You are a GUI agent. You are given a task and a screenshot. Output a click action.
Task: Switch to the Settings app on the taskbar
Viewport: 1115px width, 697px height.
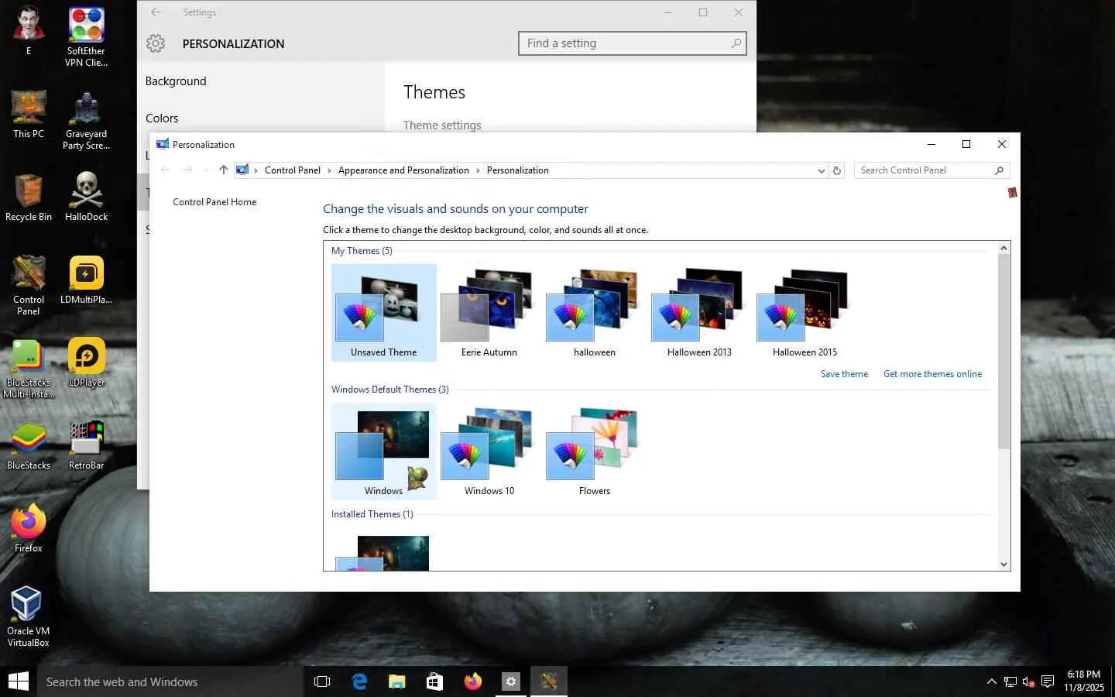[x=511, y=682]
